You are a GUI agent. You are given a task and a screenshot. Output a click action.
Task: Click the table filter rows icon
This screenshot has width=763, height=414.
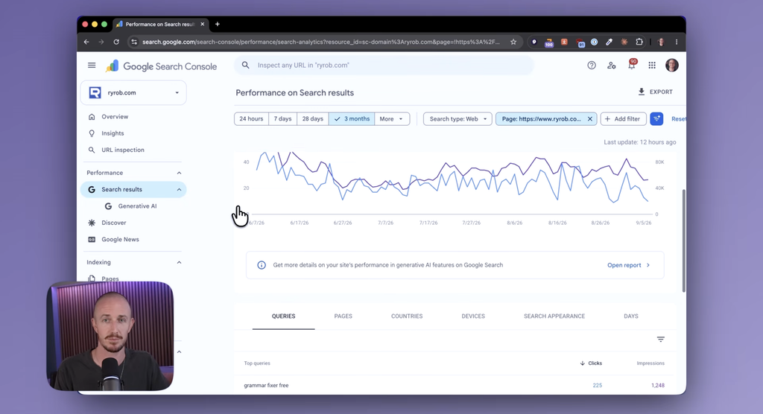tap(660, 339)
